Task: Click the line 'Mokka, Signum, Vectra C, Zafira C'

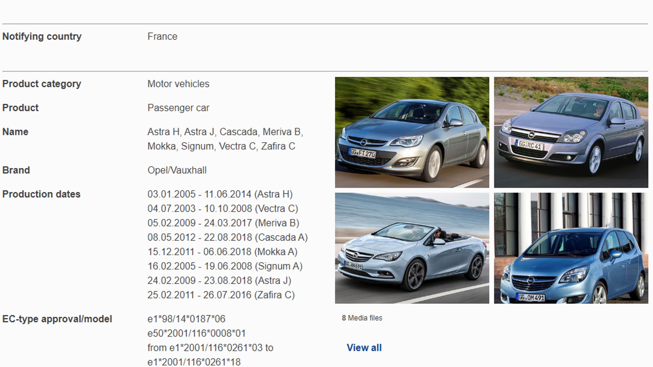Action: coord(221,146)
